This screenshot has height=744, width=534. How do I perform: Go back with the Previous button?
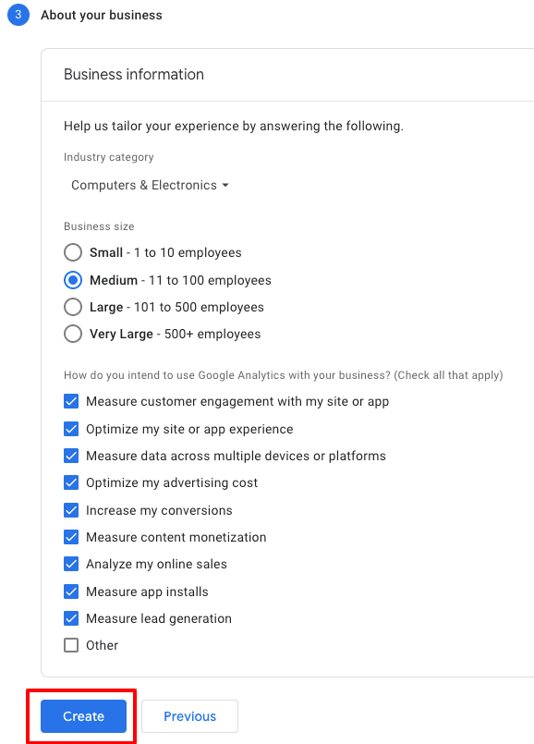[x=189, y=716]
